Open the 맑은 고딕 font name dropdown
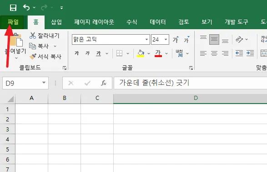 point(146,39)
